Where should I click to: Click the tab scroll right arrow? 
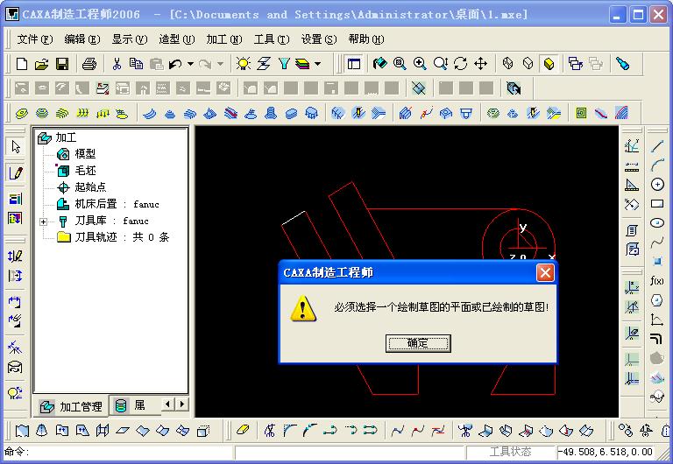(x=182, y=404)
